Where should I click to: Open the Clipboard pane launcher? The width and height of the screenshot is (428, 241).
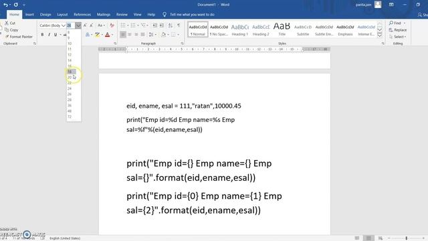(34, 44)
